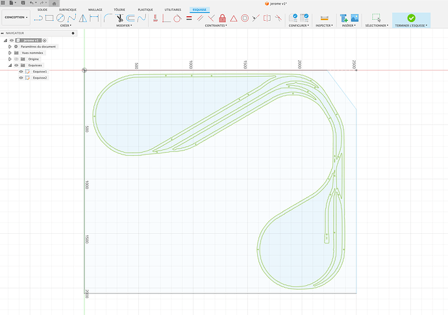448x315 pixels.
Task: Toggle visibility of the Origine folder
Action: point(16,59)
